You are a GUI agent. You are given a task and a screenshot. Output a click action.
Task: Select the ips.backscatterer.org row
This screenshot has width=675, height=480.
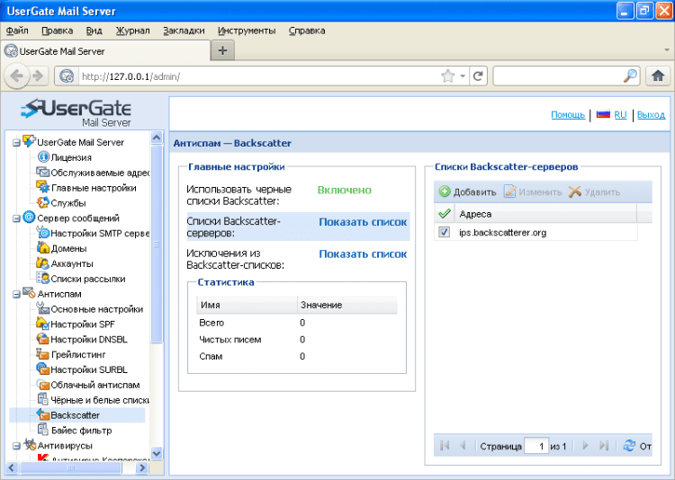[x=535, y=232]
